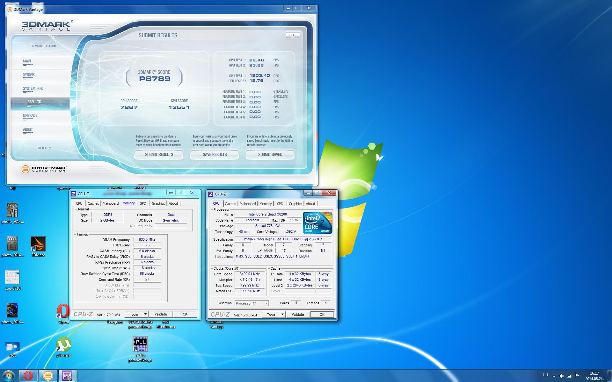Click the SAVE RESULTS button

[215, 155]
